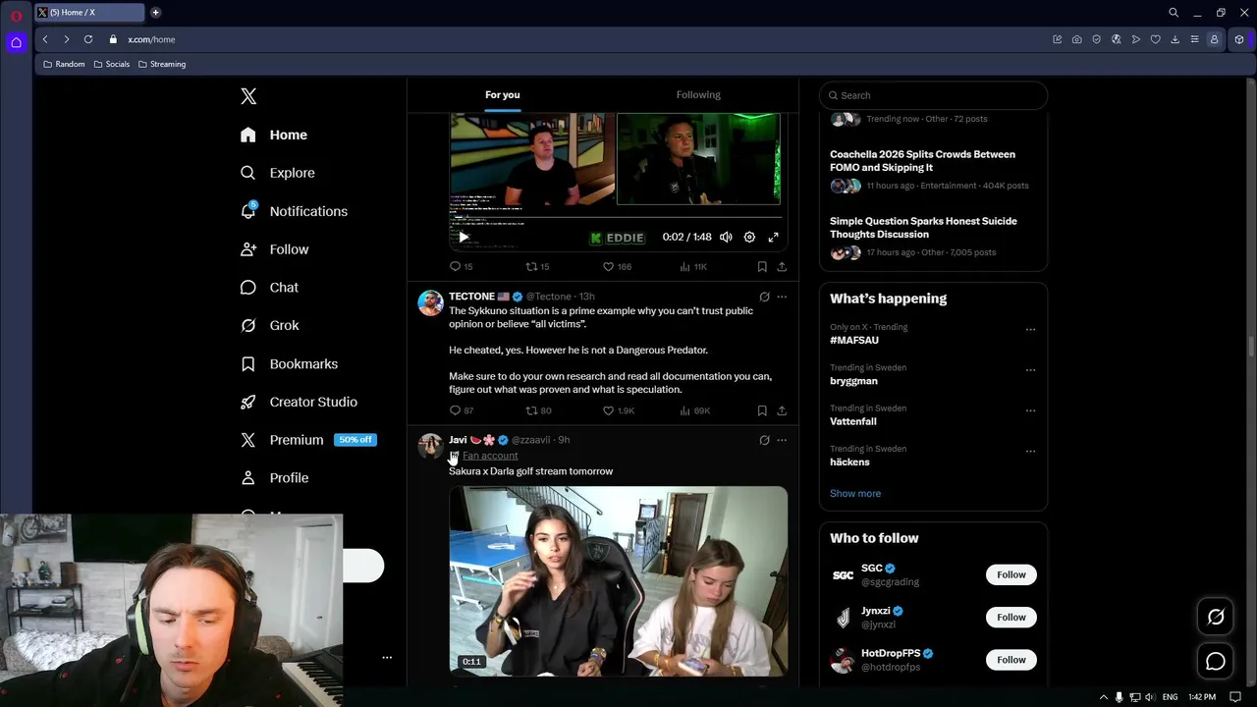Screen dimensions: 1257x707
Task: Open the Home navigation item
Action: pyautogui.click(x=274, y=135)
